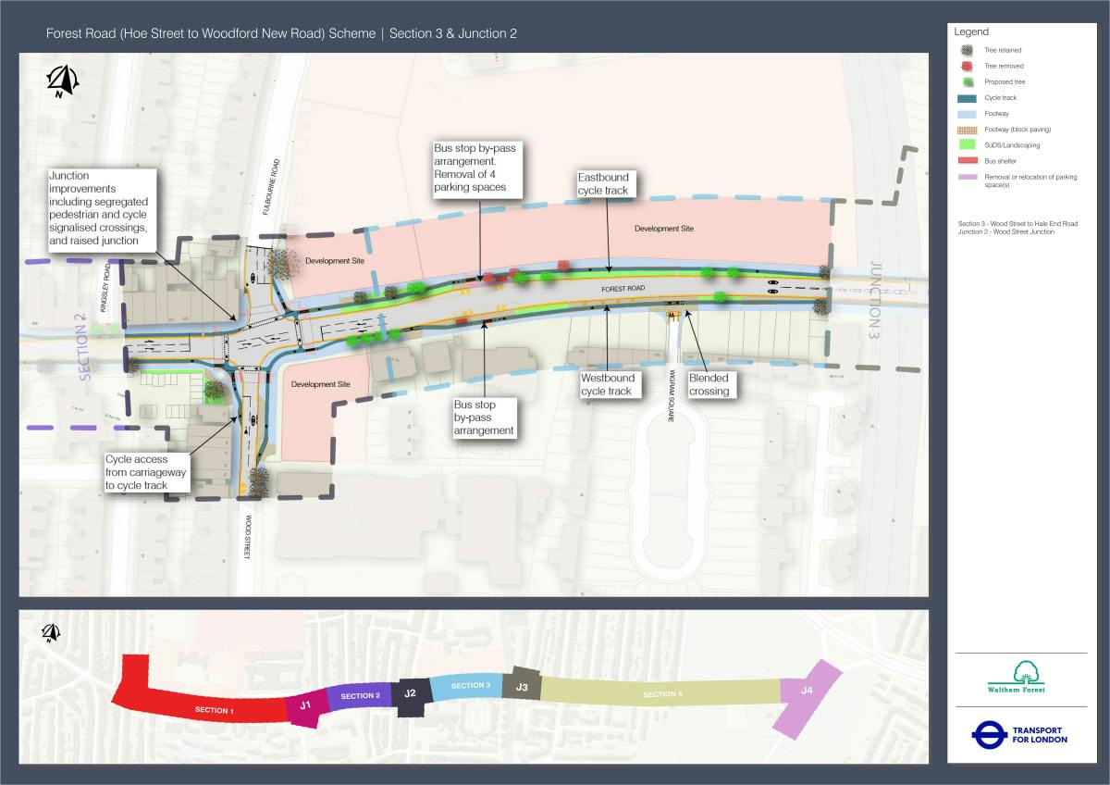The image size is (1110, 785).
Task: Click the 'Westbound cycle track' callout
Action: [607, 384]
